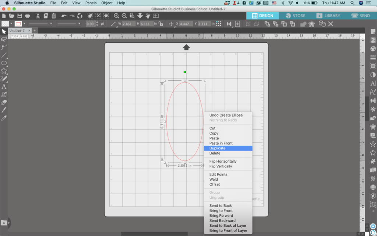Open the Panels menu in menu bar
377x236 pixels.
click(x=91, y=3)
